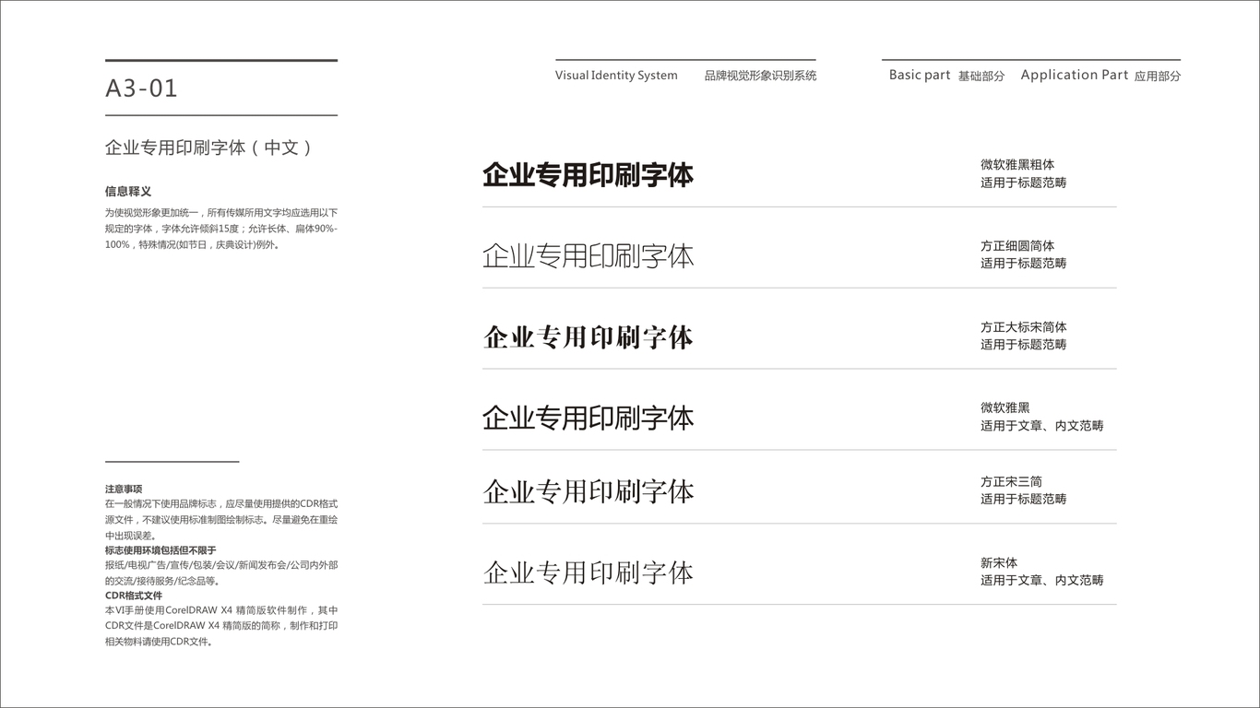This screenshot has height=708, width=1260.
Task: Click the line starting 为使视觉形象更加统一
Action: 221,212
